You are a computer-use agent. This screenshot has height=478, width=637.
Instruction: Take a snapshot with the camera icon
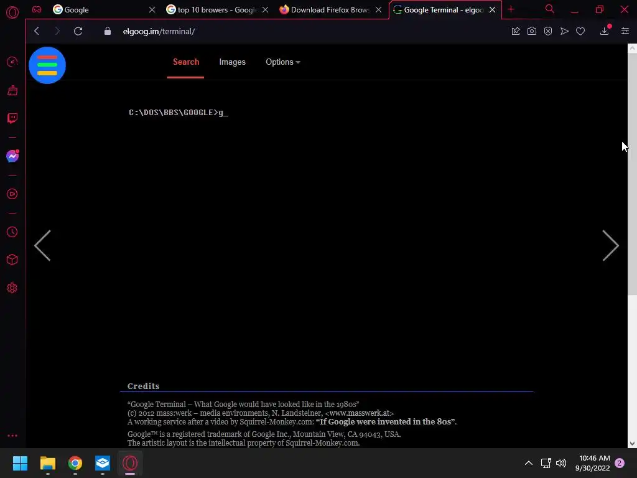point(531,31)
